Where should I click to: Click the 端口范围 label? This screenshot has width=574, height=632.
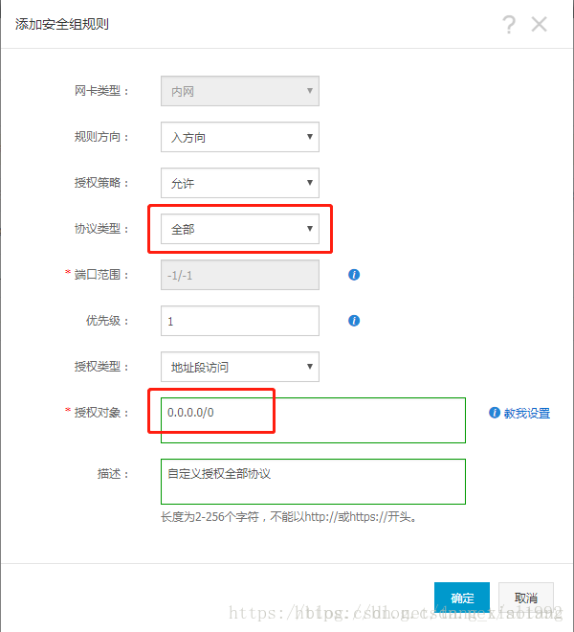pyautogui.click(x=101, y=275)
